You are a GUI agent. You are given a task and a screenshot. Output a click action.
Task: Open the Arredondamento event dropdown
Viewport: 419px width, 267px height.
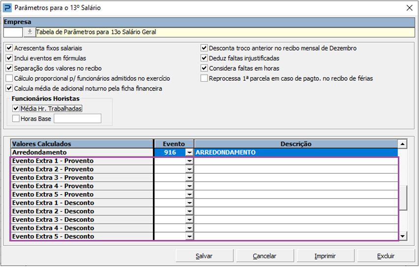pyautogui.click(x=189, y=153)
